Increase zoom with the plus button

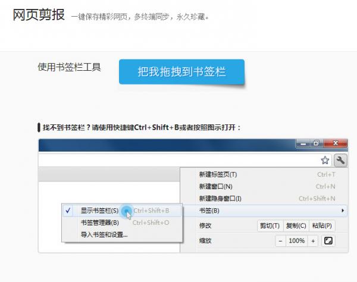313,241
